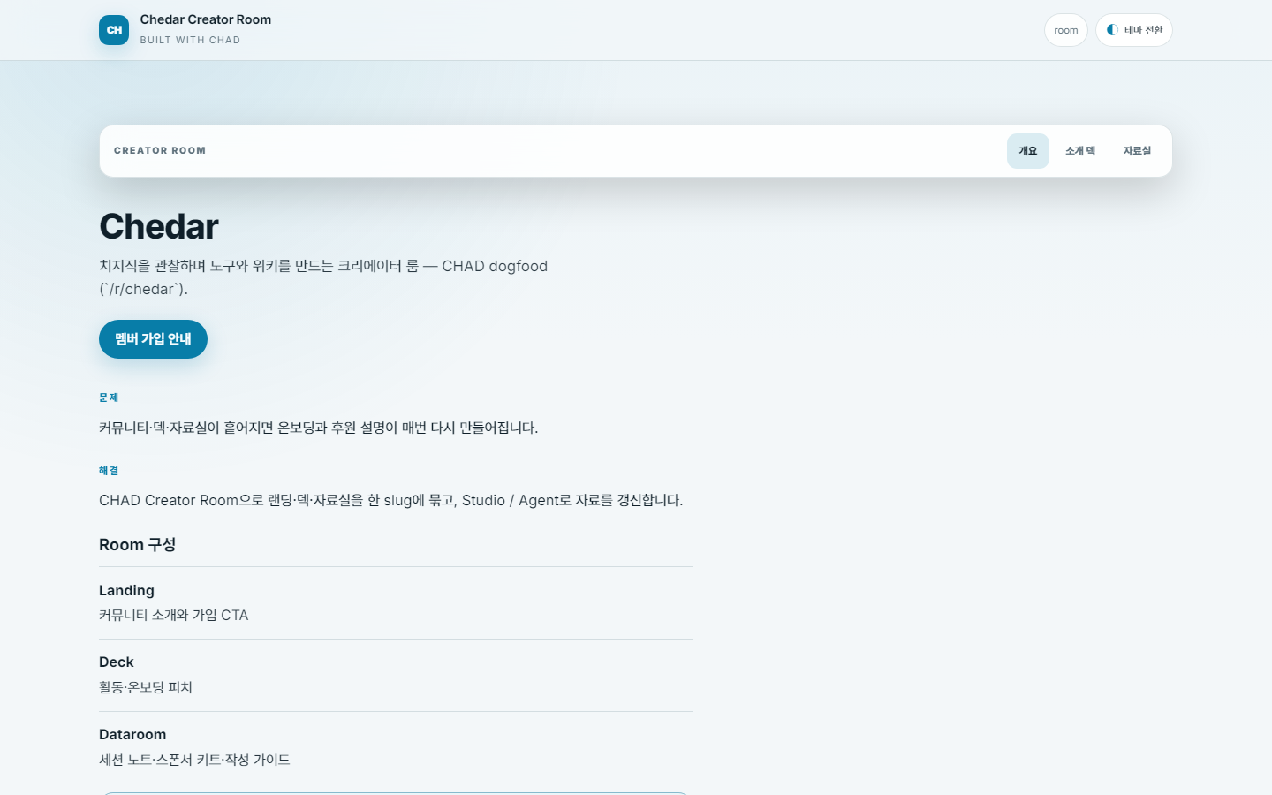This screenshot has width=1272, height=795.
Task: Open the room pill button
Action: tap(1065, 30)
